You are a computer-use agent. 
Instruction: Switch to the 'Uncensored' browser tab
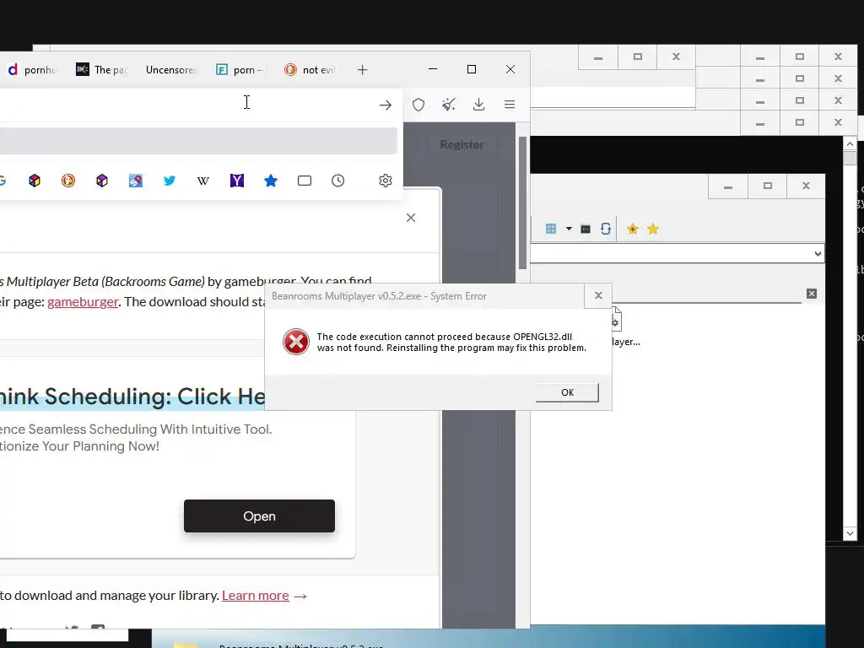[x=170, y=70]
